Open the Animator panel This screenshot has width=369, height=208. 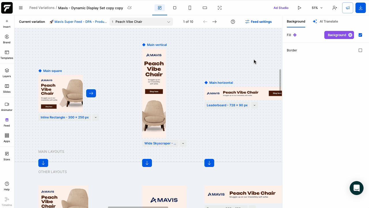click(7, 107)
